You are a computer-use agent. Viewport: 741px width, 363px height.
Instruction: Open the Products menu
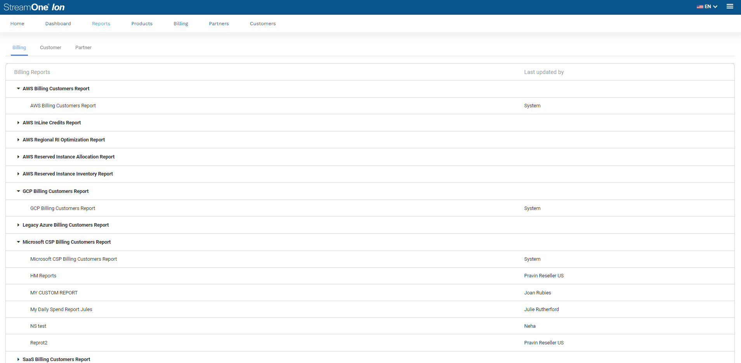pyautogui.click(x=142, y=24)
